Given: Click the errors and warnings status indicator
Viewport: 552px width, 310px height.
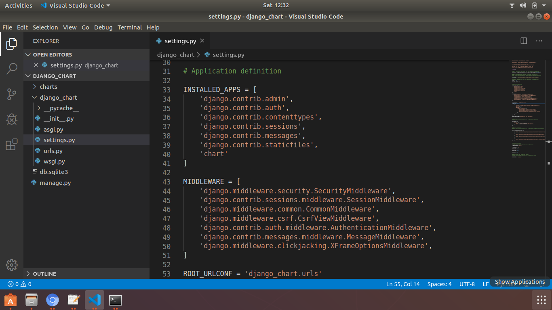Looking at the screenshot, I should (x=19, y=284).
